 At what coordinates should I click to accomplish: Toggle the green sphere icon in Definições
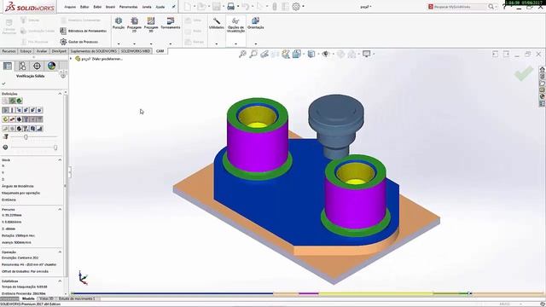19,101
